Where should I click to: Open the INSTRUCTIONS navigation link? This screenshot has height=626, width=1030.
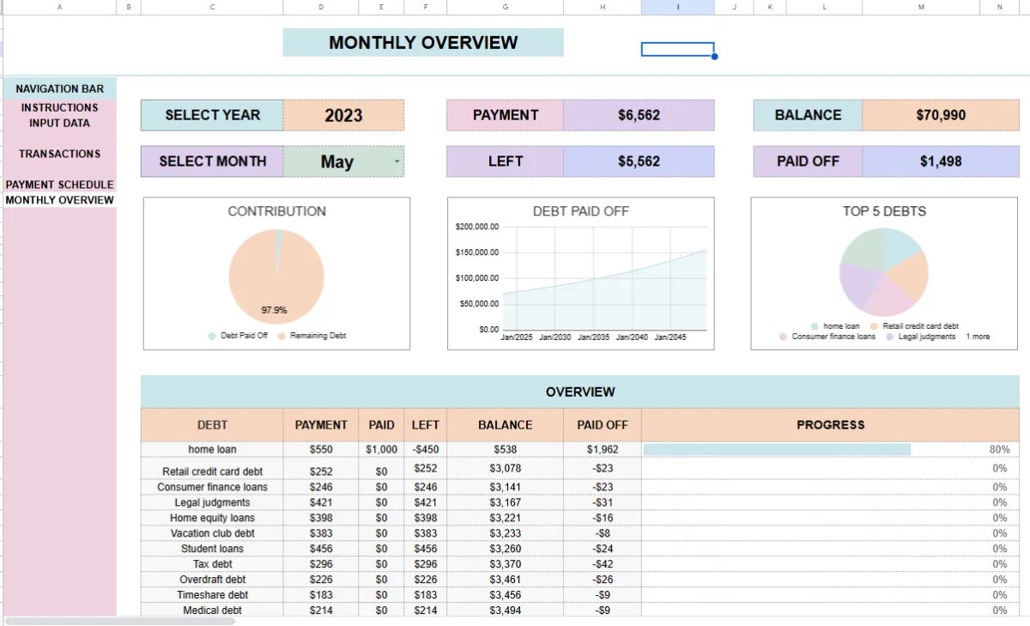[x=59, y=107]
